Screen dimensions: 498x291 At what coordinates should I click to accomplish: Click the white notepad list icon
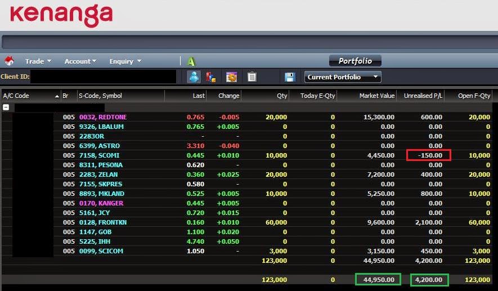[x=252, y=77]
